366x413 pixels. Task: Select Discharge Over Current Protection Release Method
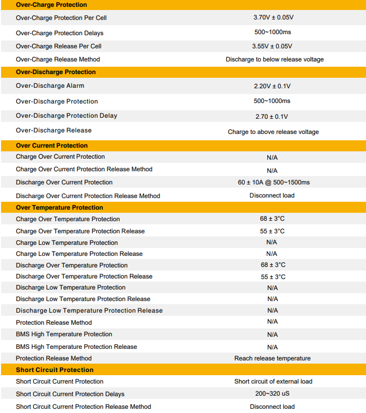click(x=88, y=196)
